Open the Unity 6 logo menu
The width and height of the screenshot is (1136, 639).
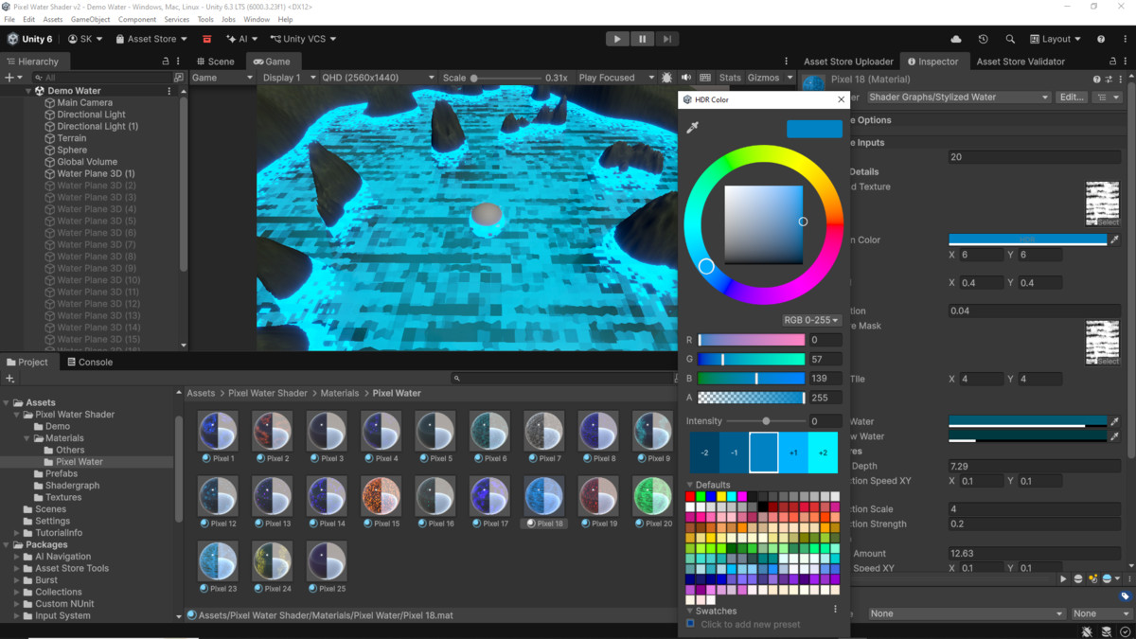[29, 39]
